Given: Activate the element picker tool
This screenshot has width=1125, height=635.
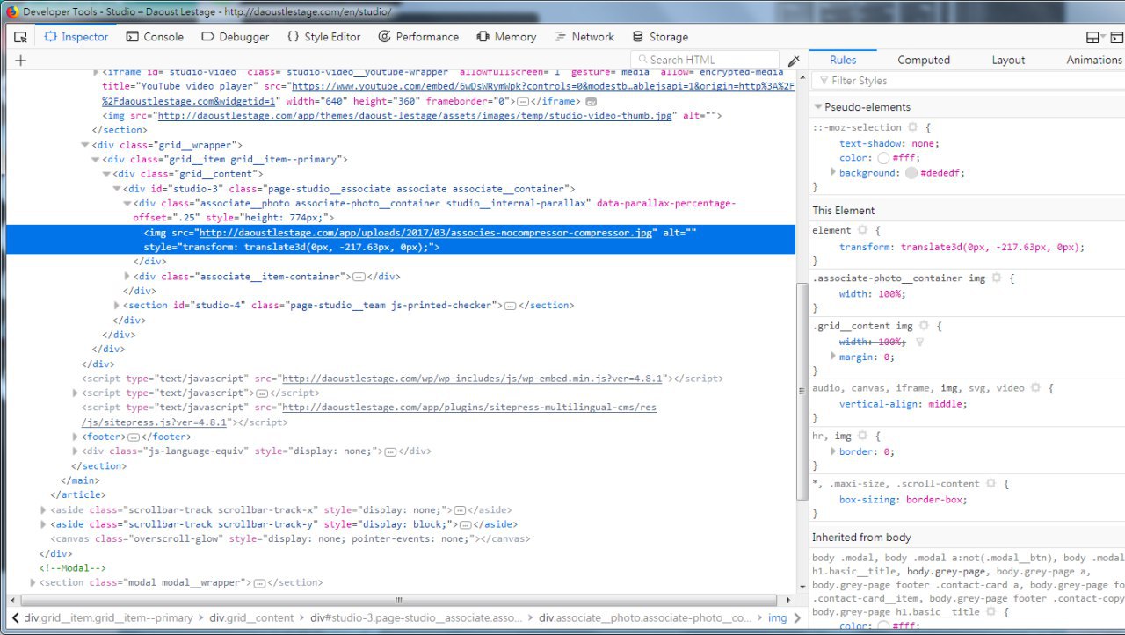Looking at the screenshot, I should click(x=20, y=37).
